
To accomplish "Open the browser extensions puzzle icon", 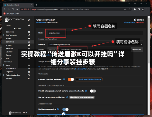I will click(x=135, y=9).
